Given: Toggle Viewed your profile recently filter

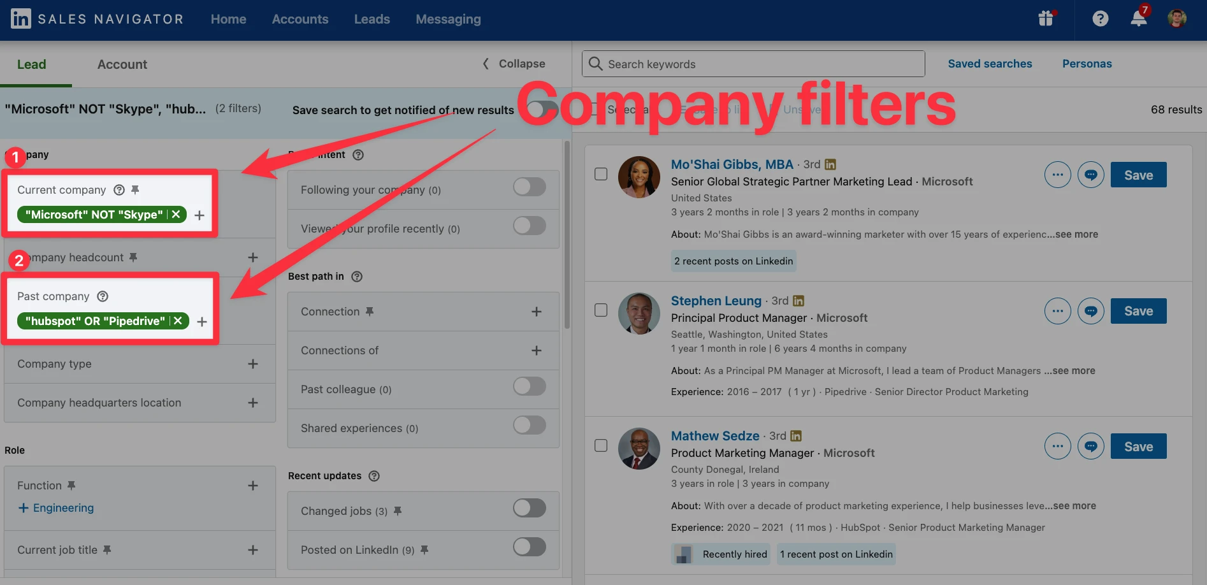Looking at the screenshot, I should point(530,226).
